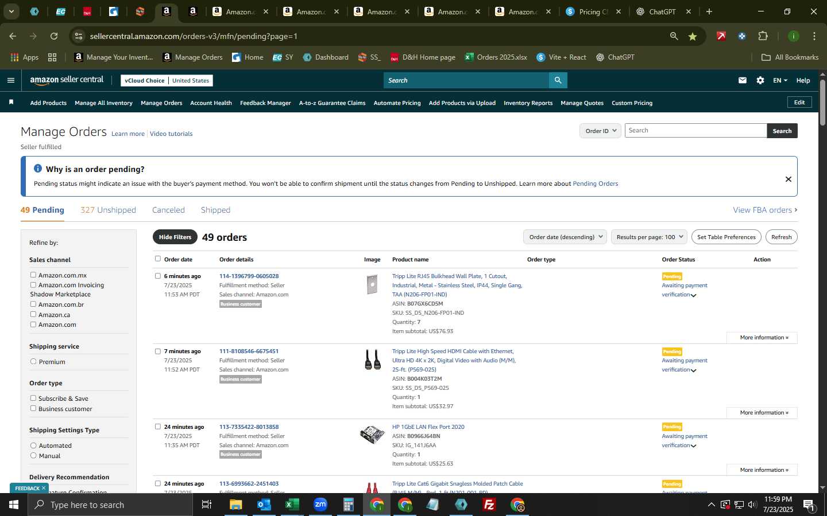Click the search magnifier button in Seller Central
Screen dimensions: 827x516
click(558, 80)
